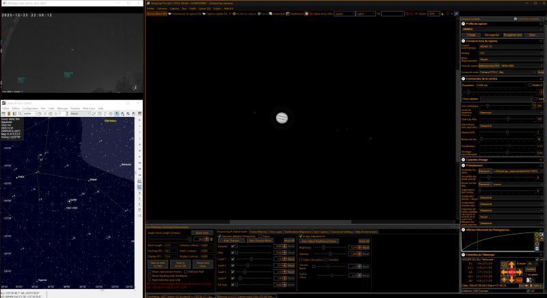Switch to the Auto Capture tab
The image size is (547, 298).
[321, 232]
